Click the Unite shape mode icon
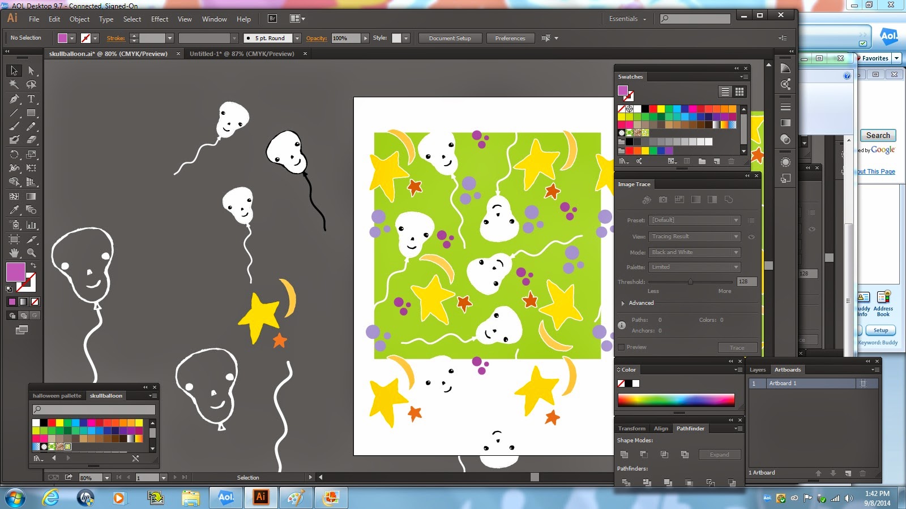Viewport: 906px width, 509px height. (624, 454)
